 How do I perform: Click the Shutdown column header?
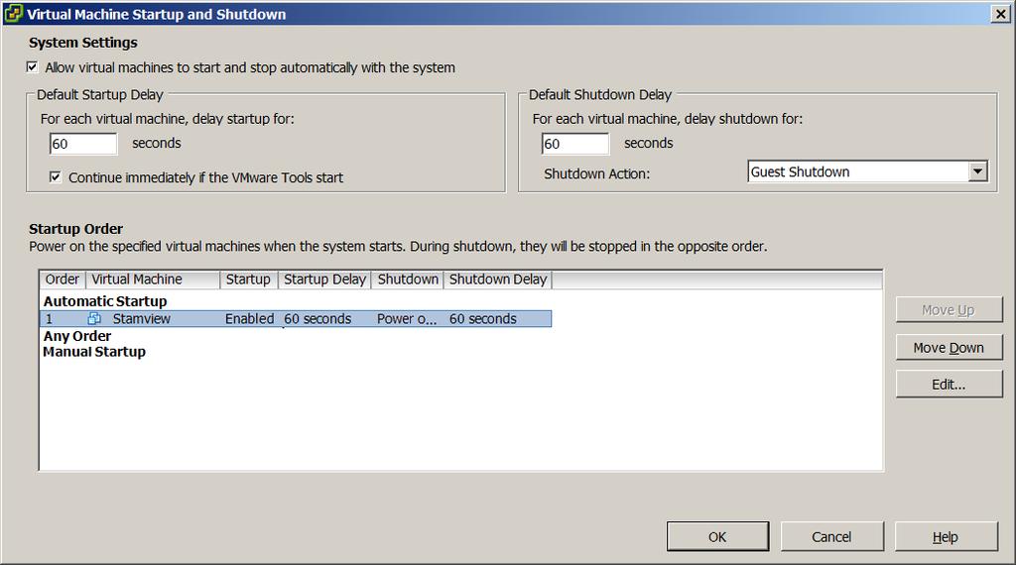tap(408, 279)
